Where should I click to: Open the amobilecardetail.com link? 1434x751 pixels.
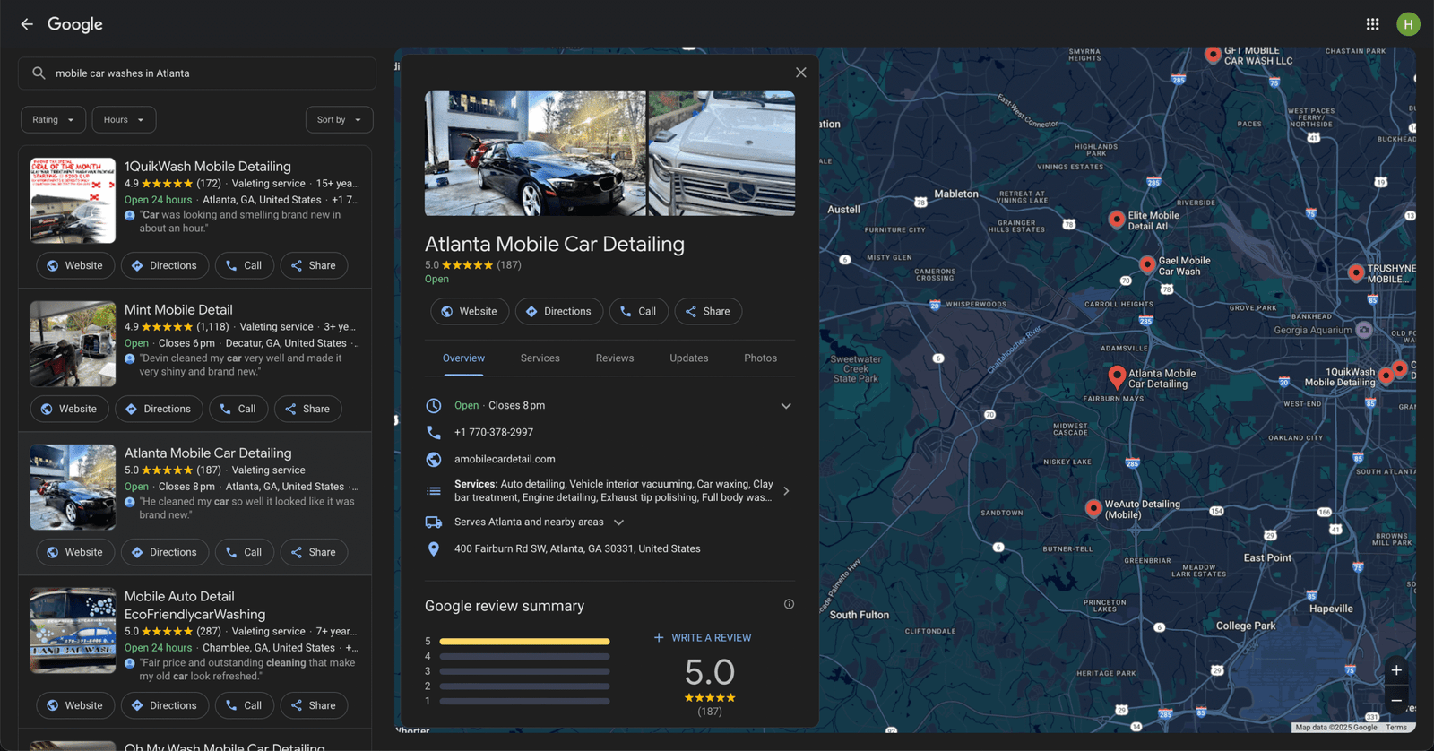(x=505, y=459)
